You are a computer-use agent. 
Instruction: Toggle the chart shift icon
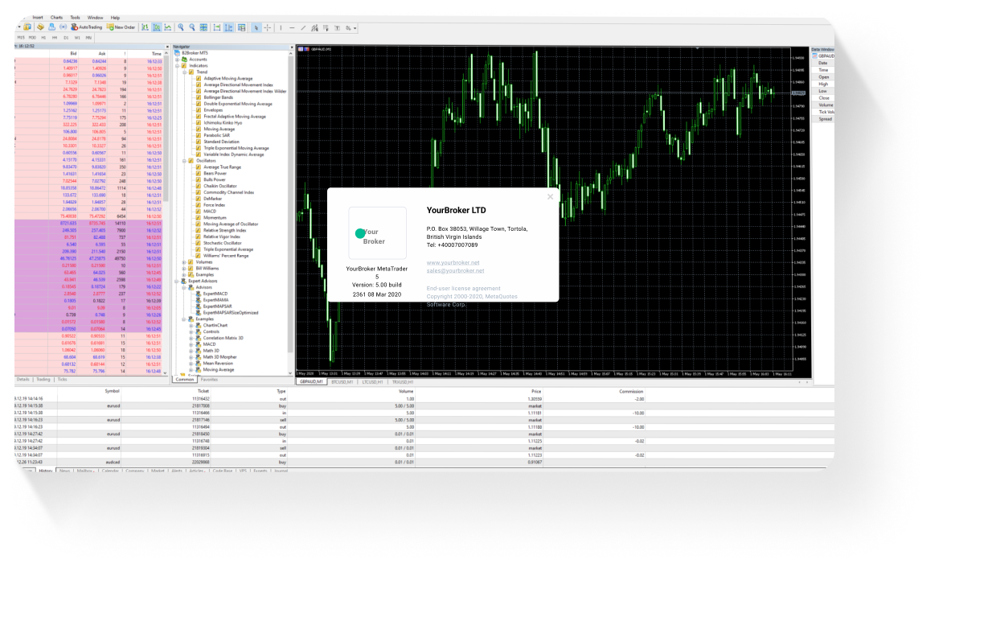228,27
